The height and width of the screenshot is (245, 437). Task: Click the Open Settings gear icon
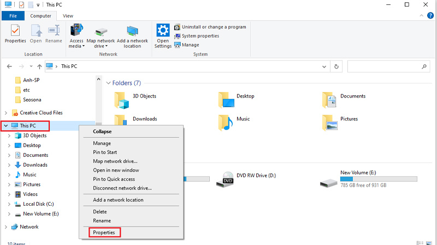click(x=163, y=30)
